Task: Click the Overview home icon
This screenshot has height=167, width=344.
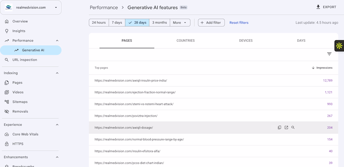Action: 7,21
